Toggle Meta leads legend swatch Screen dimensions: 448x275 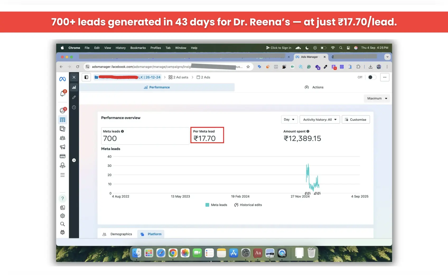click(x=207, y=205)
